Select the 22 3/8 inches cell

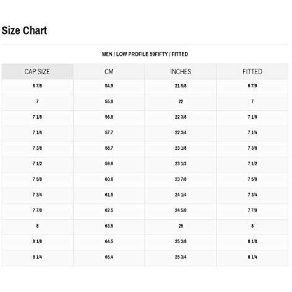(x=181, y=117)
